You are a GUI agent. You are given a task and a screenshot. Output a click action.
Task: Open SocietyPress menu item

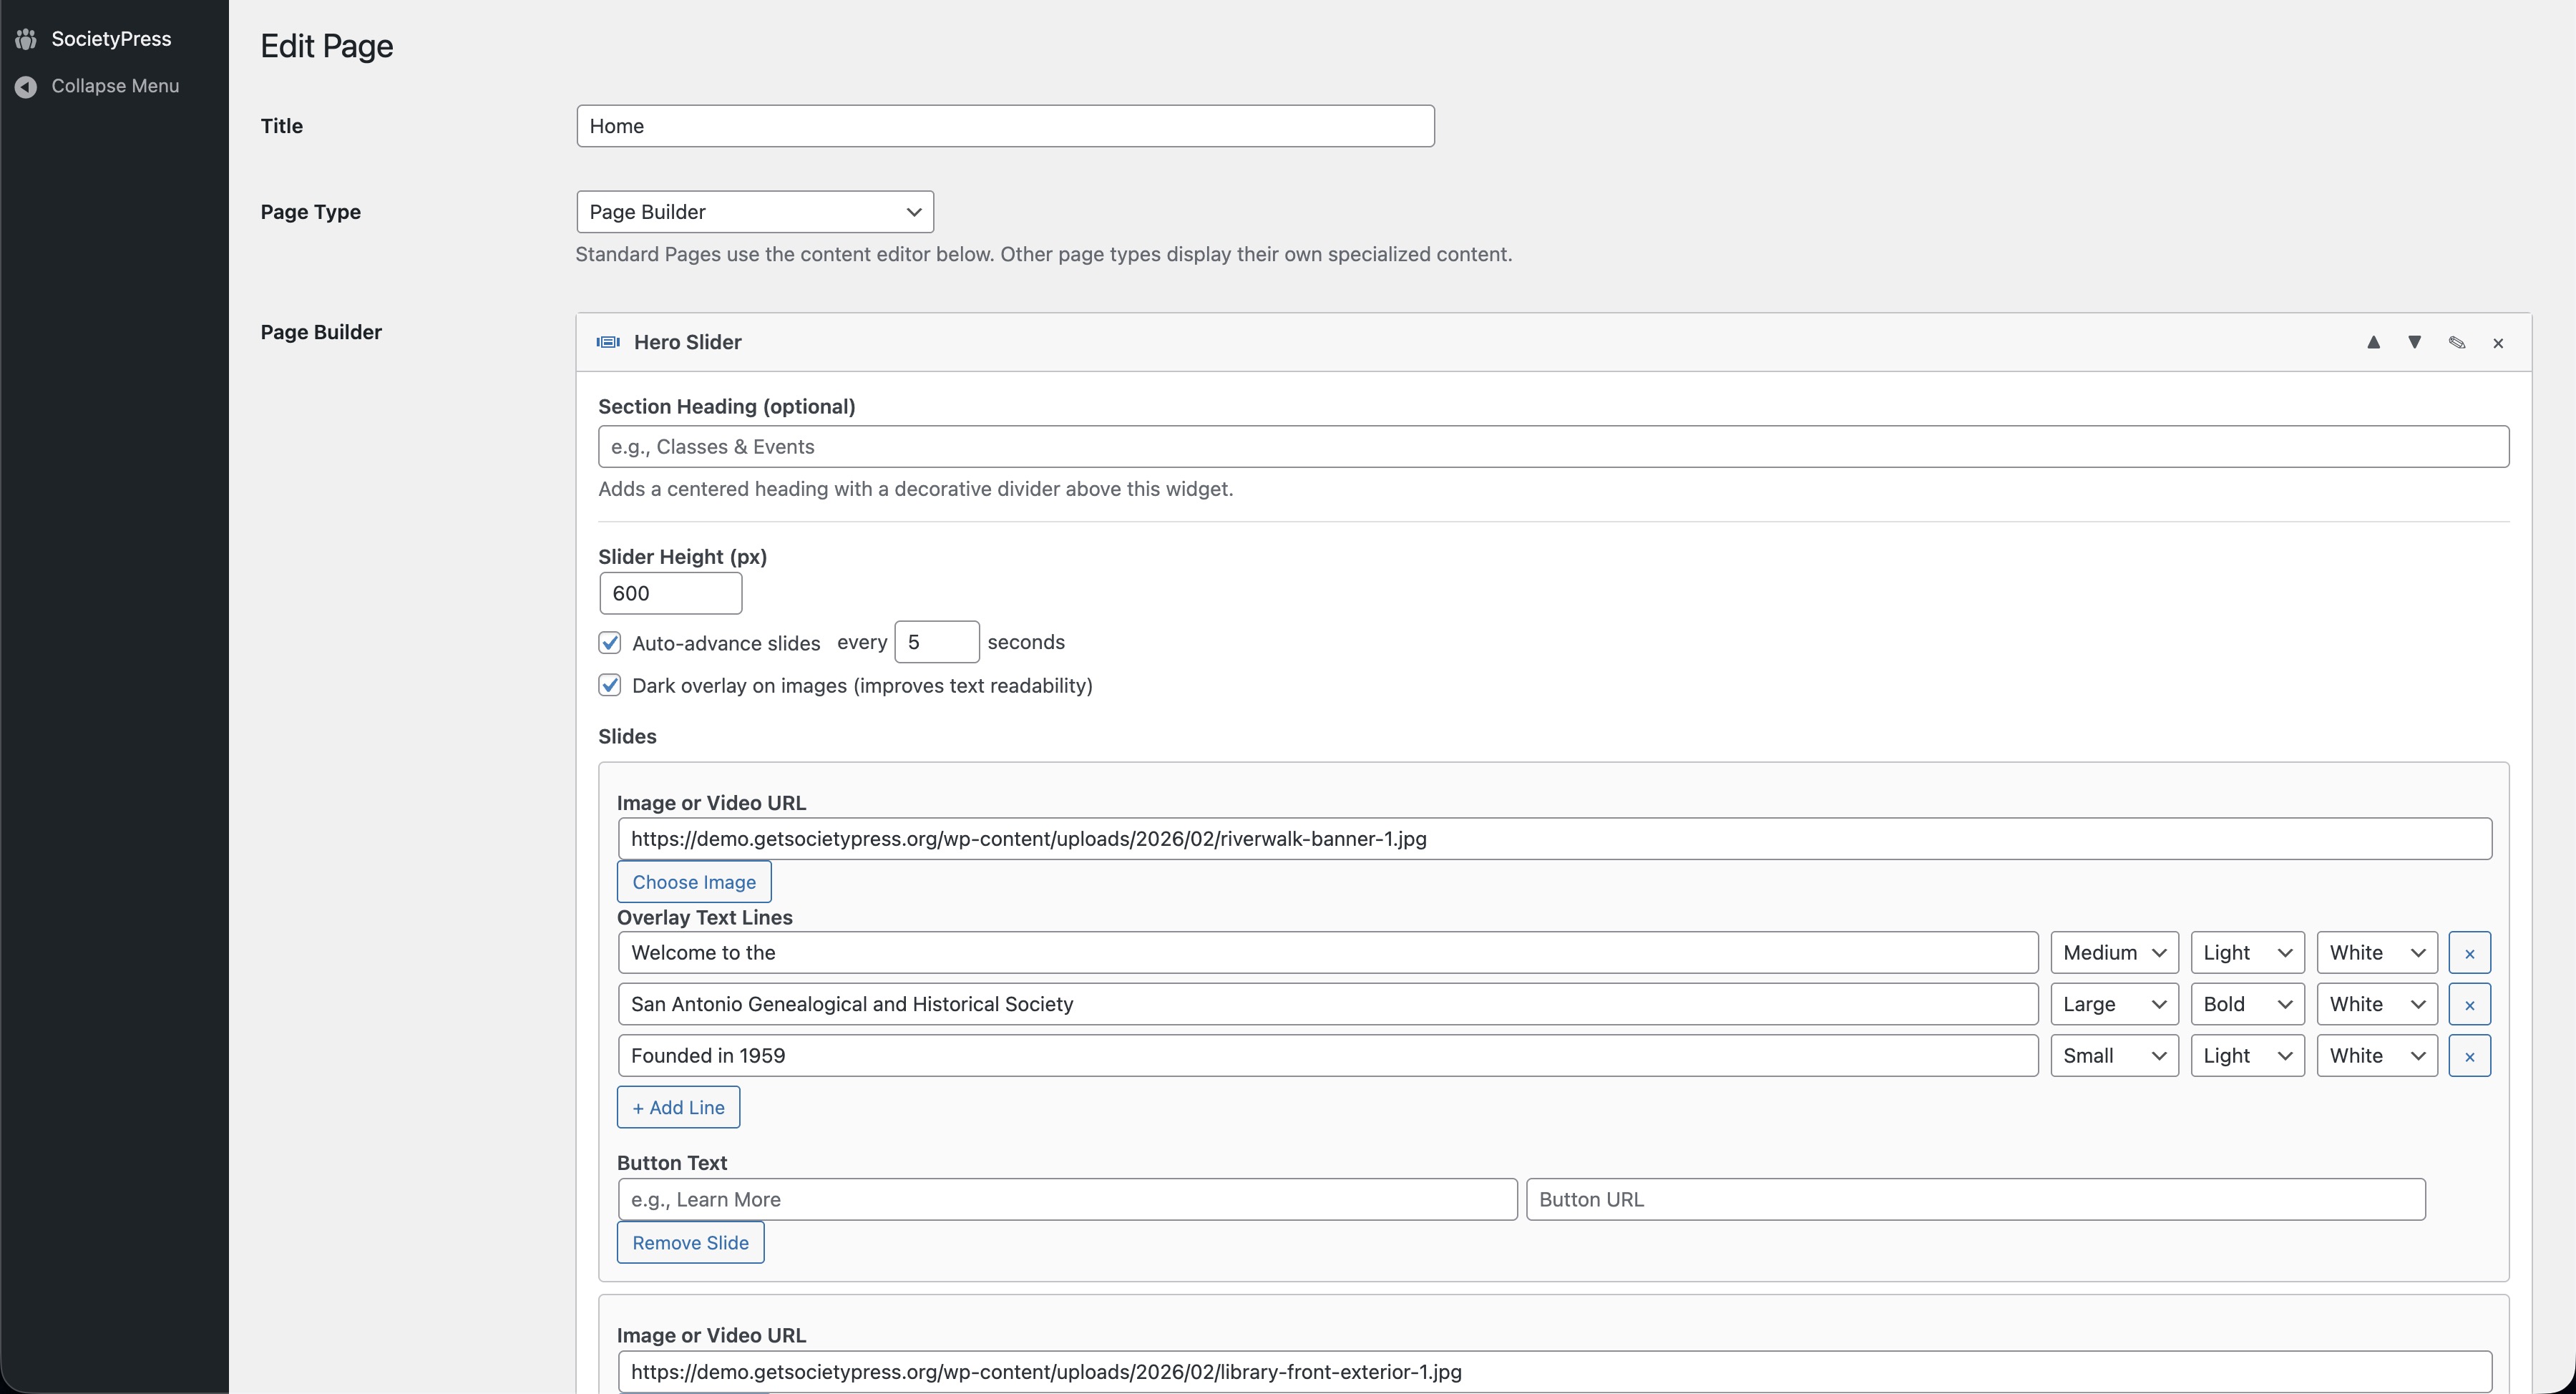tap(111, 39)
